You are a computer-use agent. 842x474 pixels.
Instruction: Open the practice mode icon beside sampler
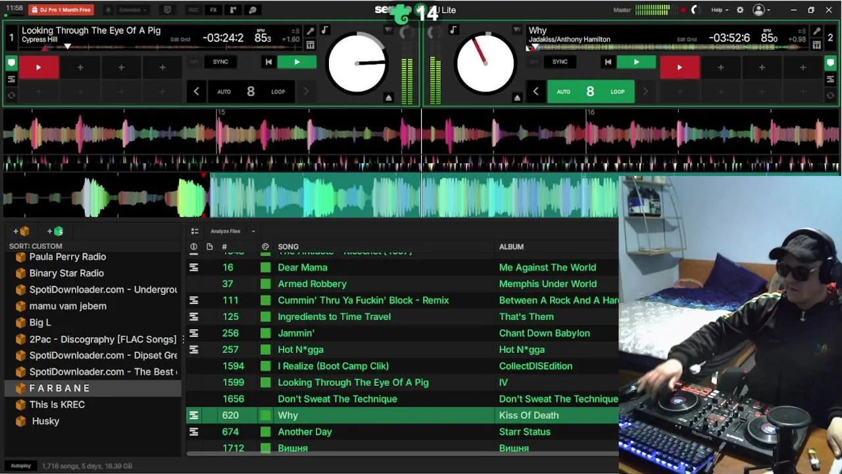coord(253,10)
